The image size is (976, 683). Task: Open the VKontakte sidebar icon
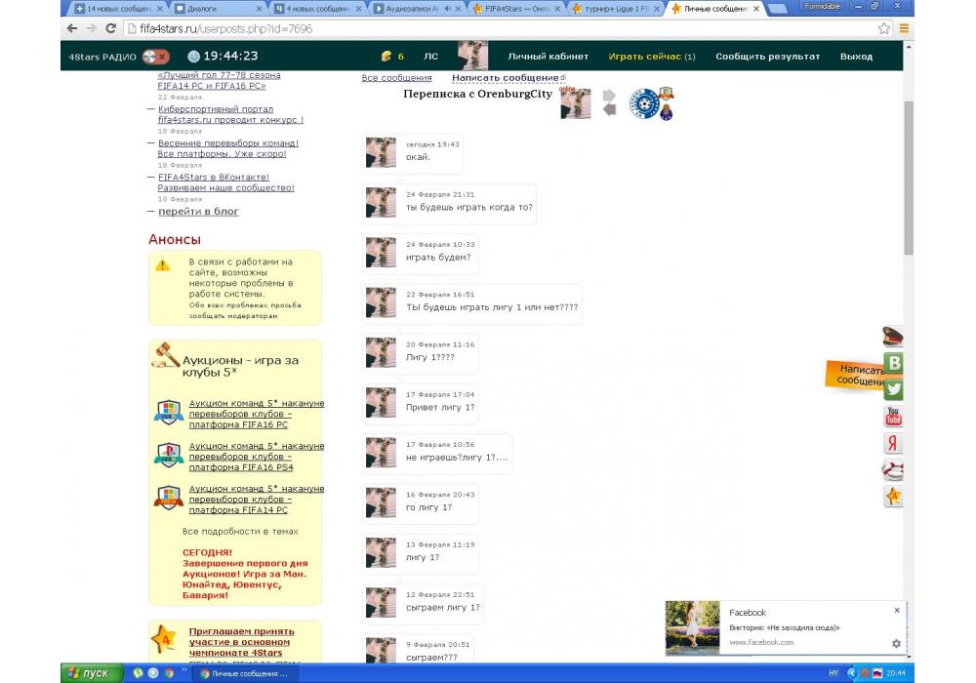point(893,363)
